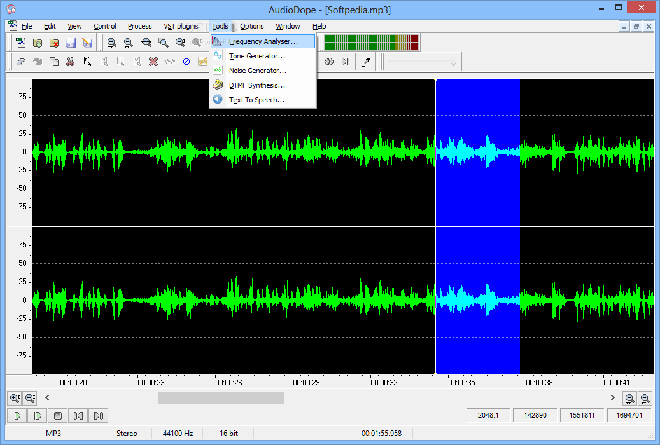Cut selection with the scissors icon
This screenshot has width=660, height=445.
point(70,62)
